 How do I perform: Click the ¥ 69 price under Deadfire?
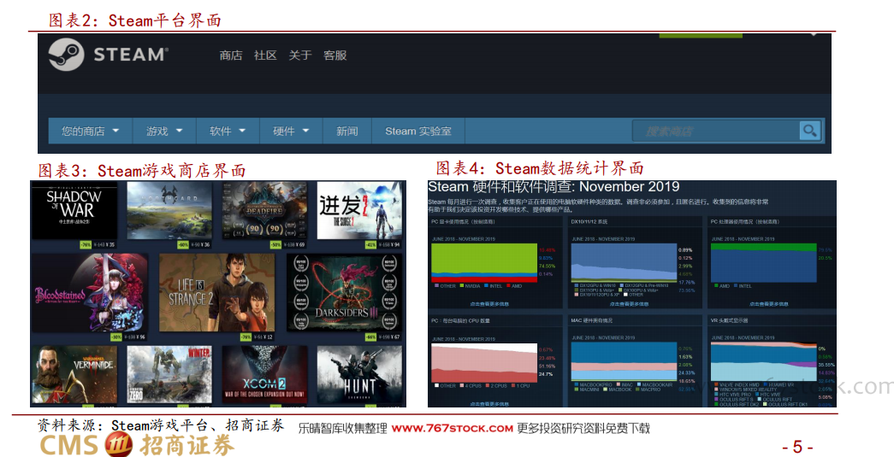[300, 244]
